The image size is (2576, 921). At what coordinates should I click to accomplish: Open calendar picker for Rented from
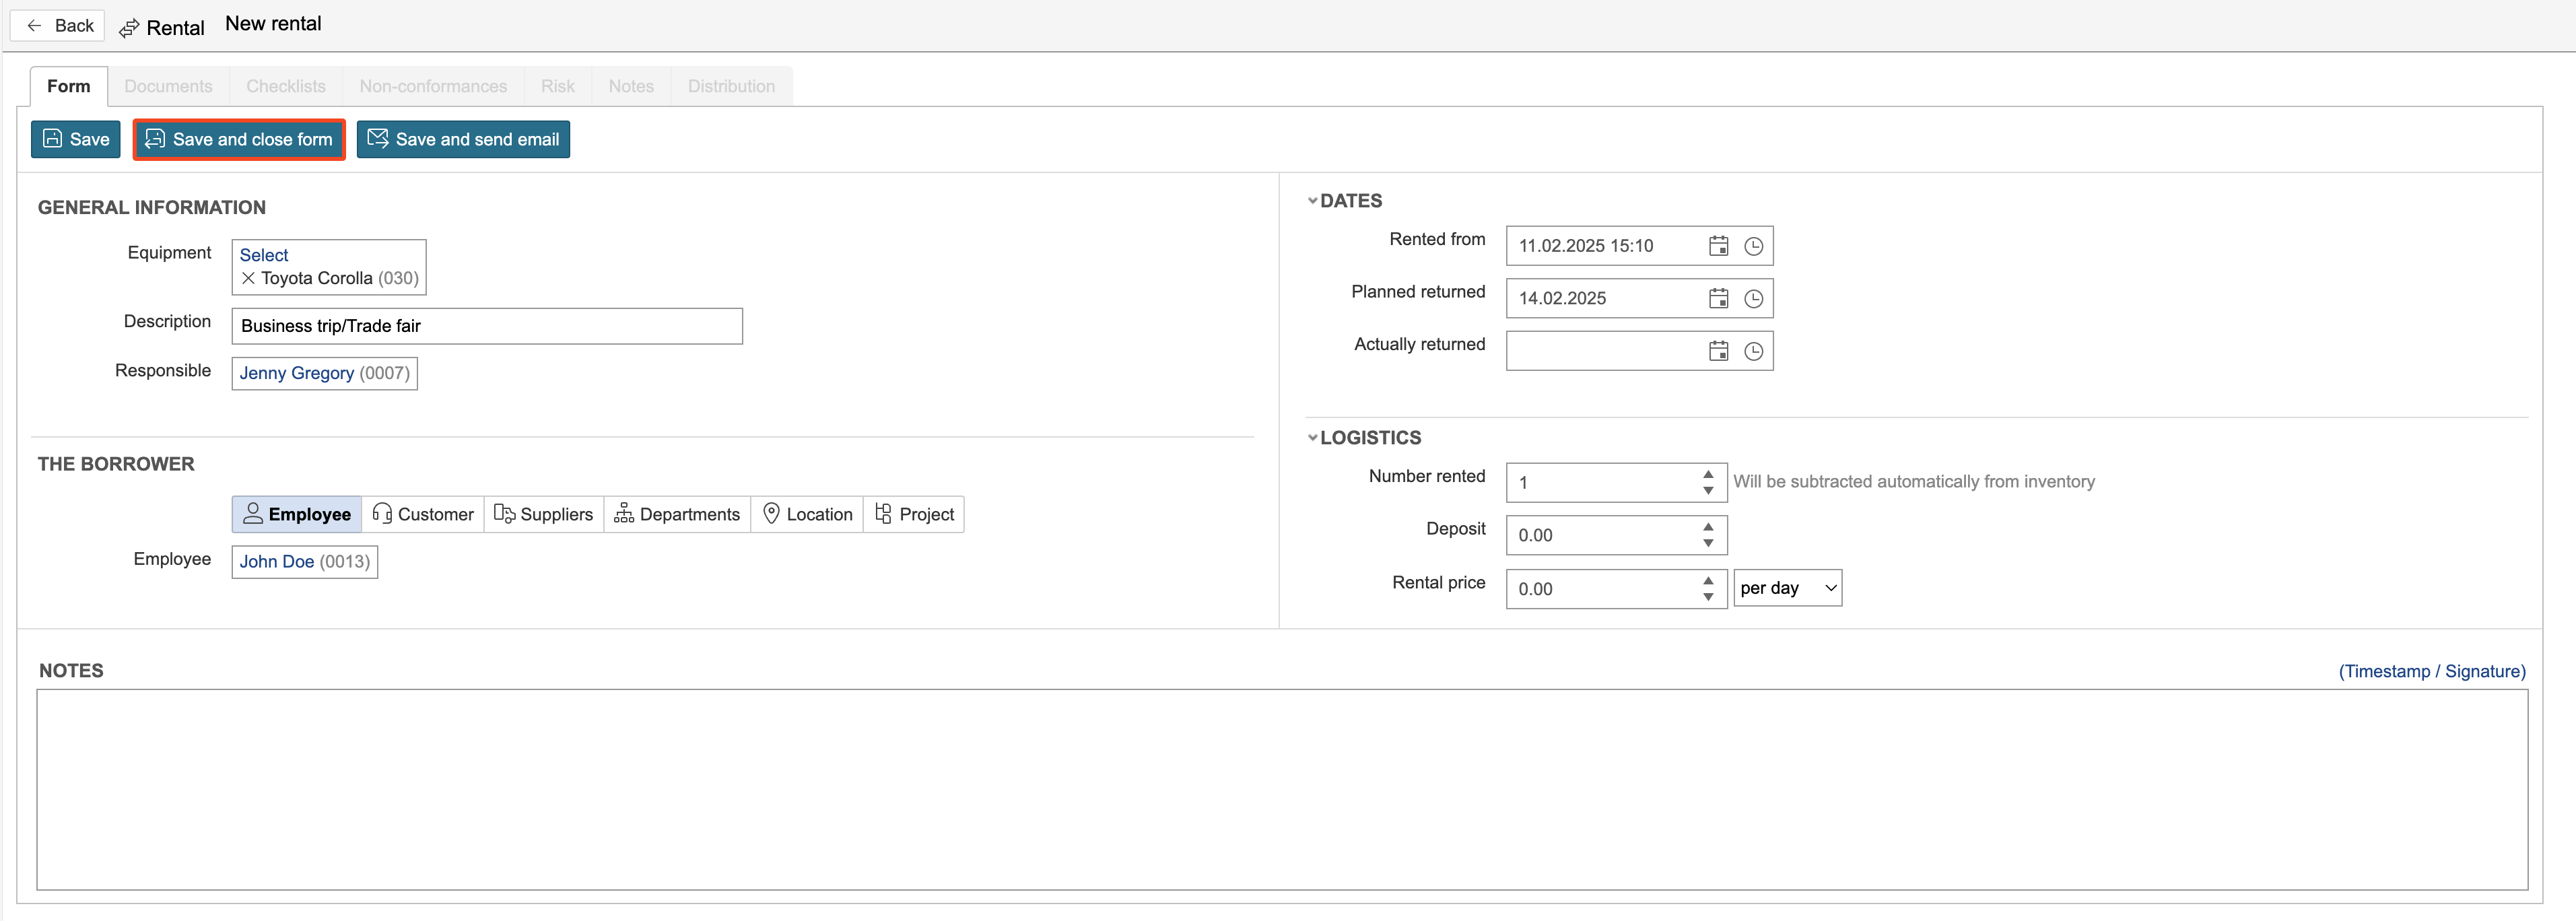(1718, 246)
